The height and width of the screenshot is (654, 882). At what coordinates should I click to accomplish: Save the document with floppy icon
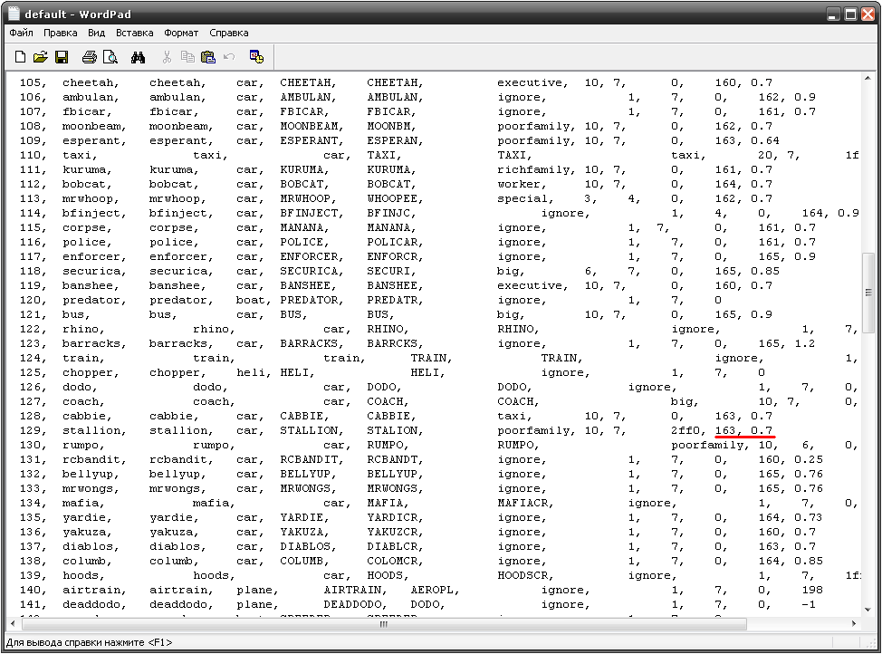click(62, 57)
